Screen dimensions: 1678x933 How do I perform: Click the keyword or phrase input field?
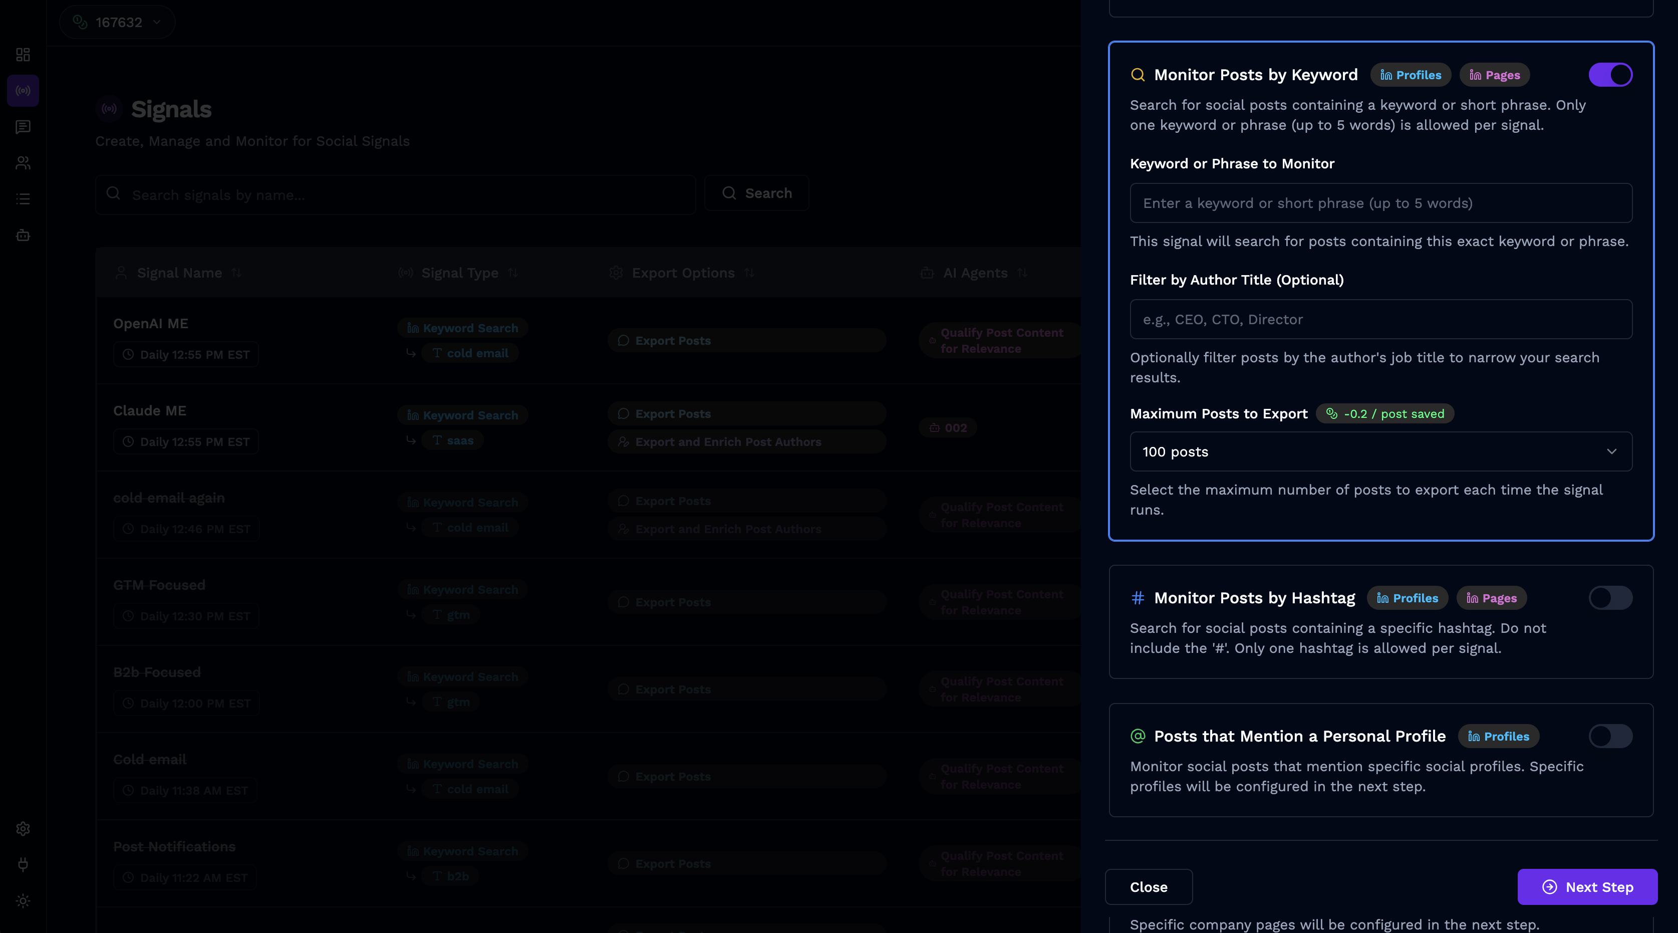click(x=1380, y=202)
